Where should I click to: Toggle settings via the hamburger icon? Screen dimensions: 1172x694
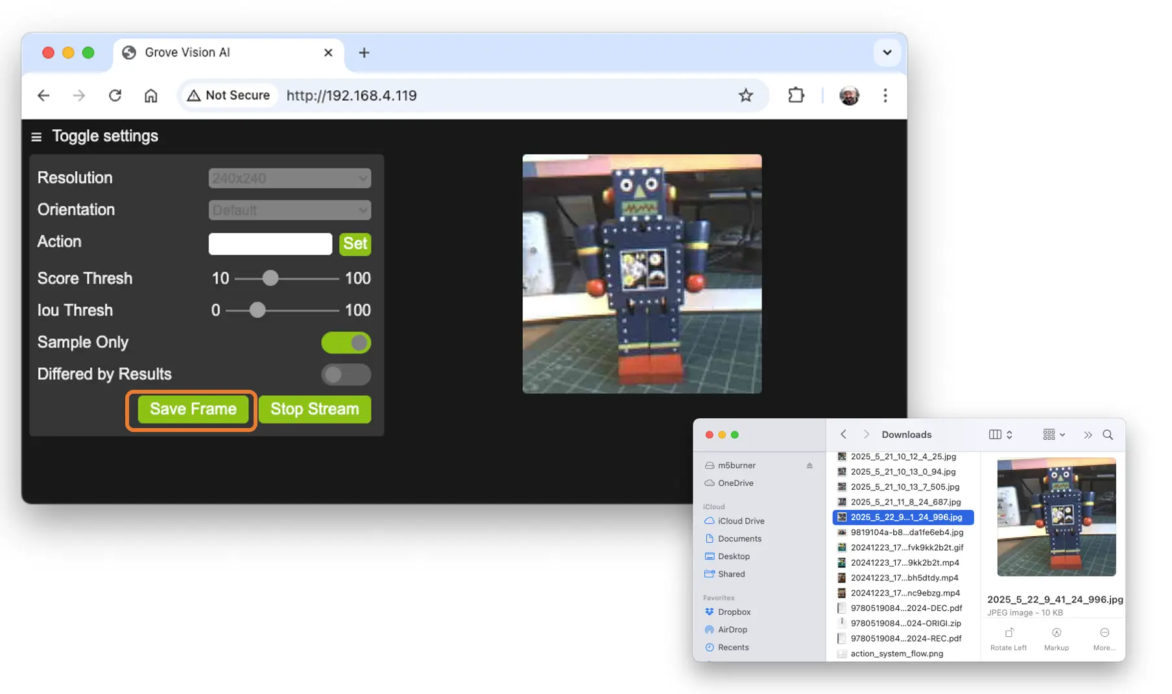coord(36,137)
